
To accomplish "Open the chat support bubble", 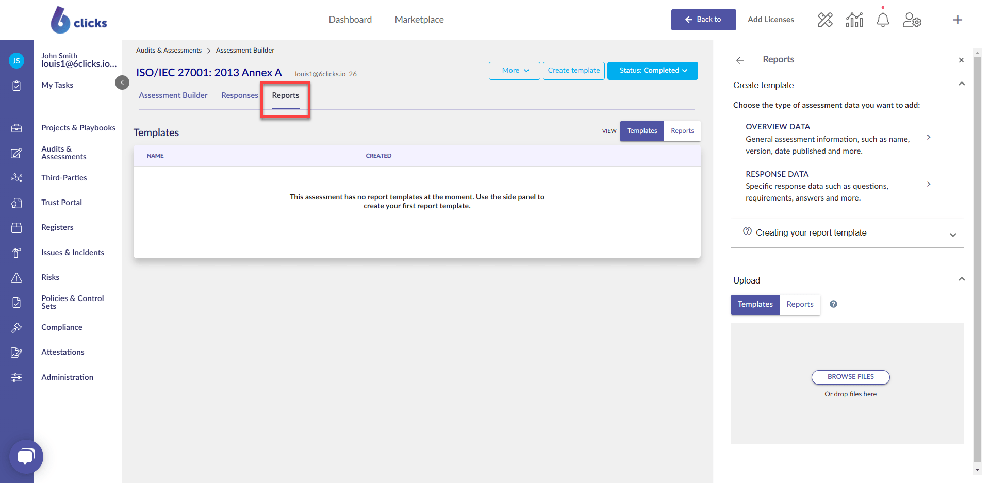I will click(26, 457).
